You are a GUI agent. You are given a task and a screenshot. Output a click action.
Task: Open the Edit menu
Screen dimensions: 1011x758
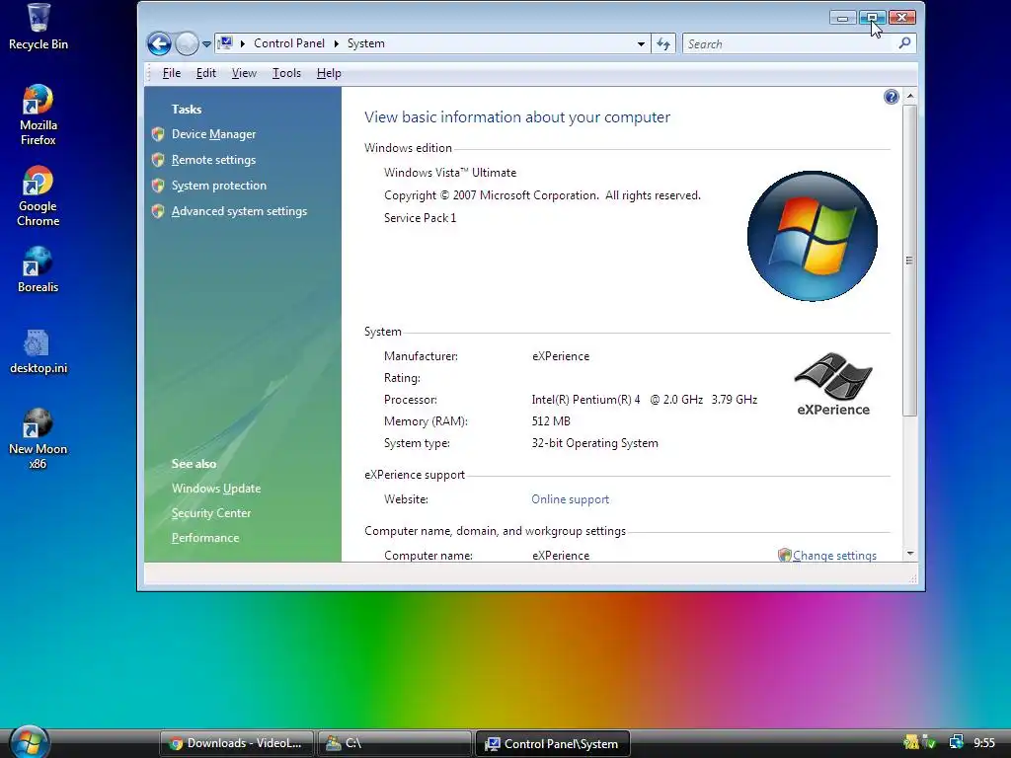[x=206, y=73]
